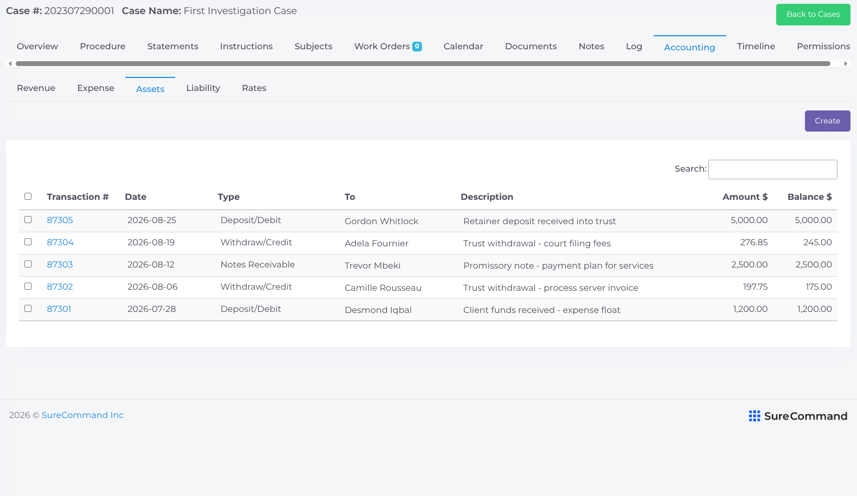
Task: Sort by the Date column header
Action: [x=136, y=197]
